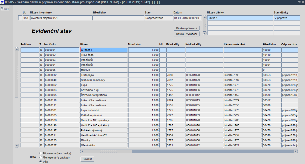Viewport: 305px width, 164px height.
Task: Click the down arrow beside the Název dávky list
Action: [204, 33]
